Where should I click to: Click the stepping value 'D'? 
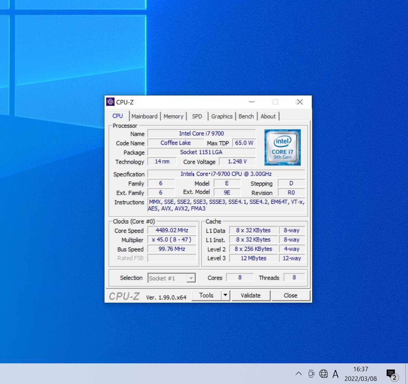(291, 183)
